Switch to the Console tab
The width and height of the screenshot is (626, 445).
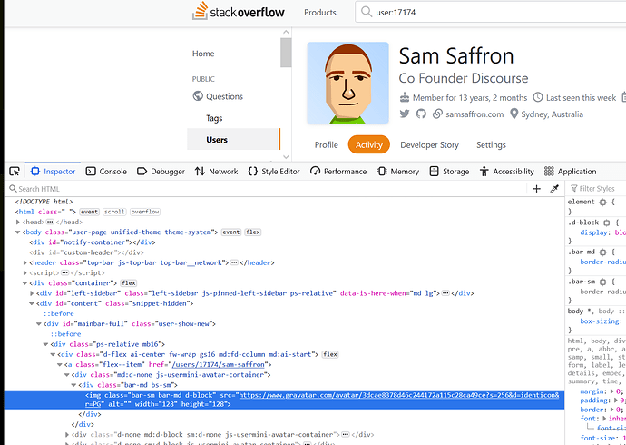(x=106, y=172)
